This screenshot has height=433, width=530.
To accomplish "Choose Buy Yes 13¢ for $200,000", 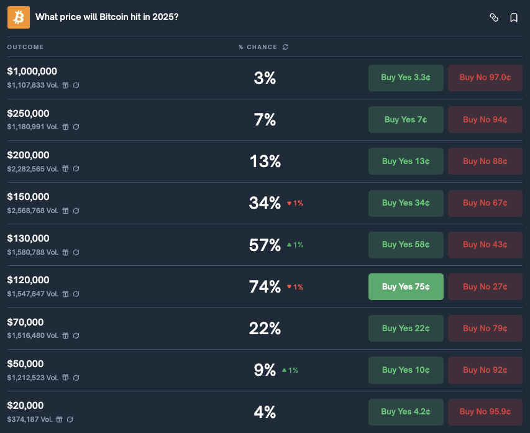I will click(x=406, y=162).
